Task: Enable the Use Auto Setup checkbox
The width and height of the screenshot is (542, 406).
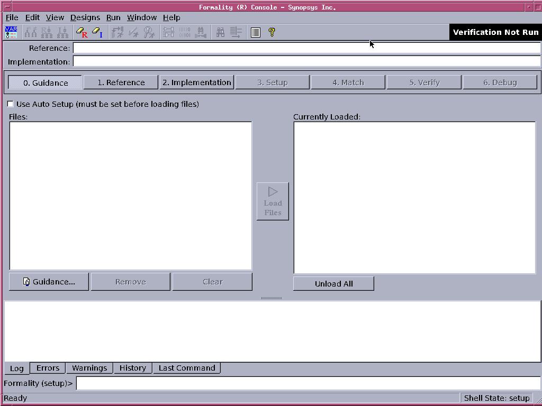Action: click(11, 104)
